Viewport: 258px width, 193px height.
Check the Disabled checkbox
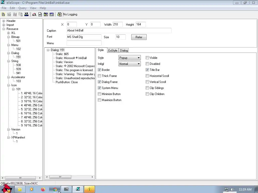pyautogui.click(x=147, y=64)
